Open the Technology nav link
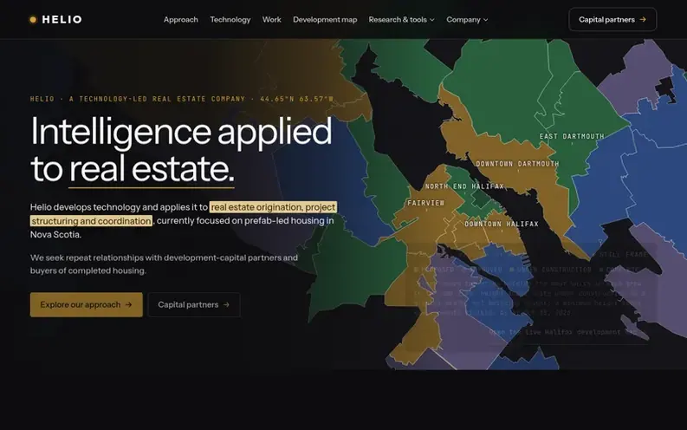 pos(230,20)
